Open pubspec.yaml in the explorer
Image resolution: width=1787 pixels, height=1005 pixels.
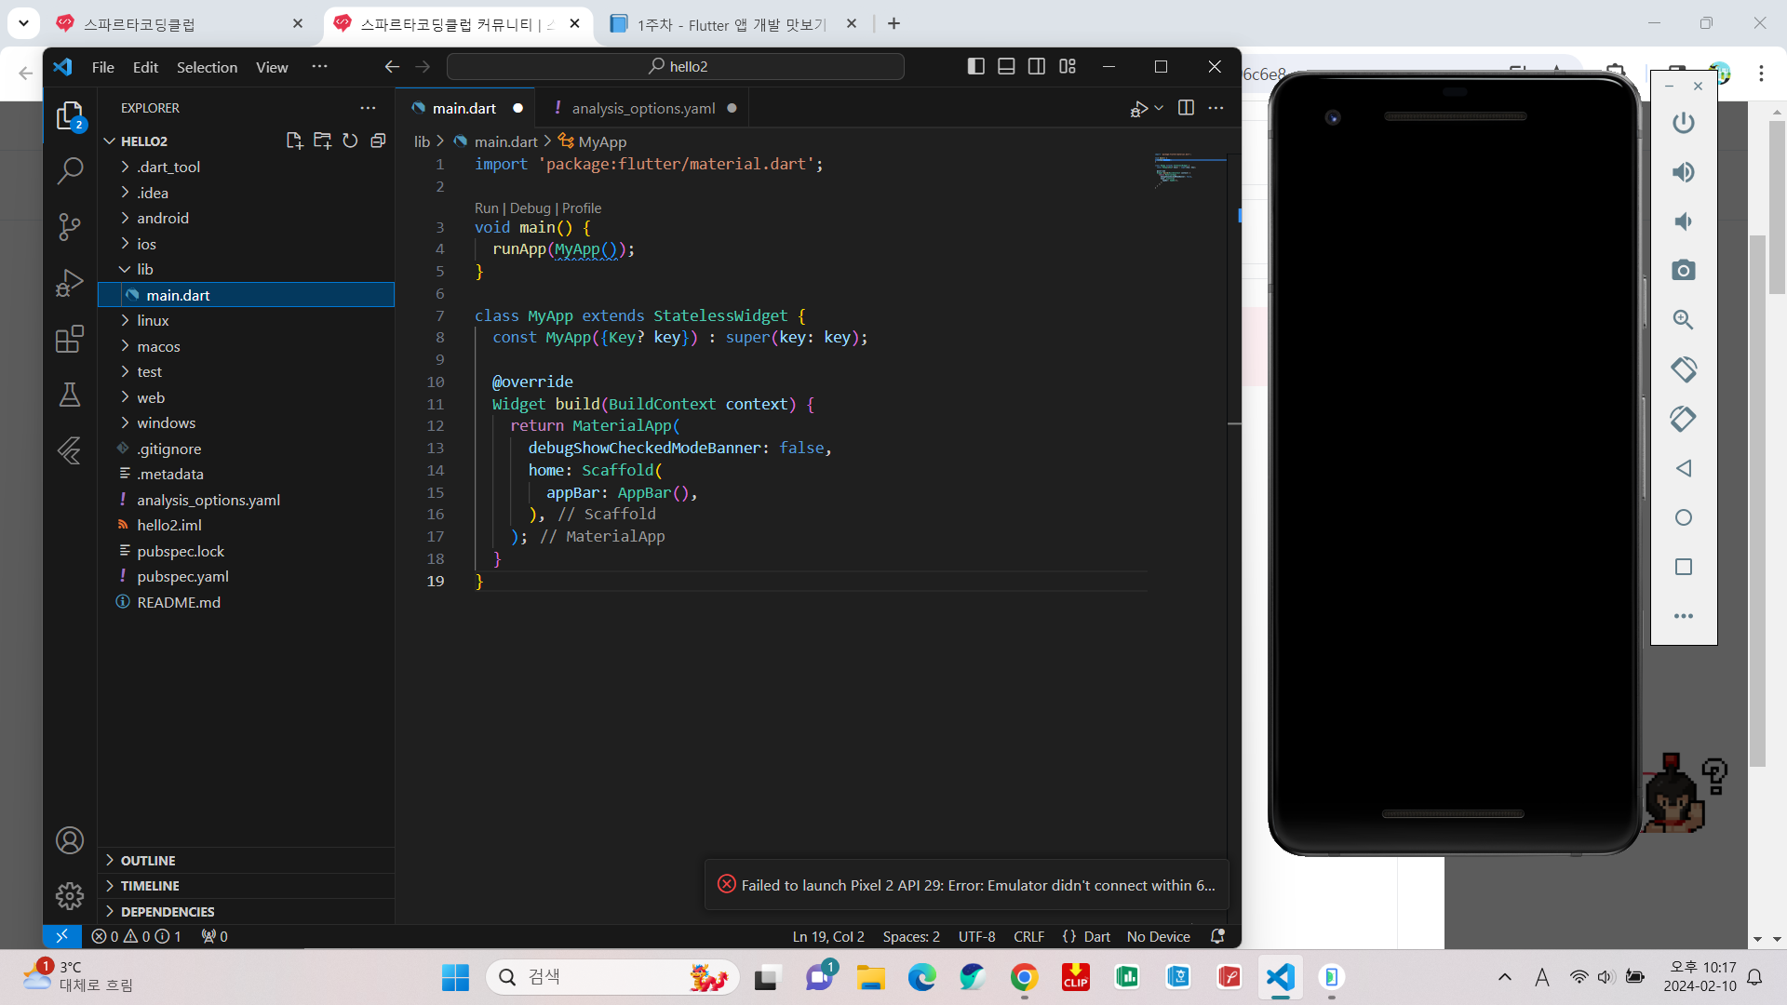point(247,576)
